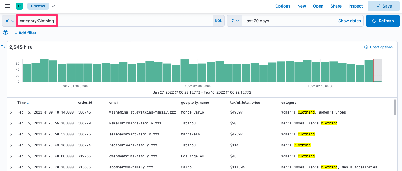The height and width of the screenshot is (171, 402).
Task: Switch the KQL query language toggle
Action: [218, 21]
